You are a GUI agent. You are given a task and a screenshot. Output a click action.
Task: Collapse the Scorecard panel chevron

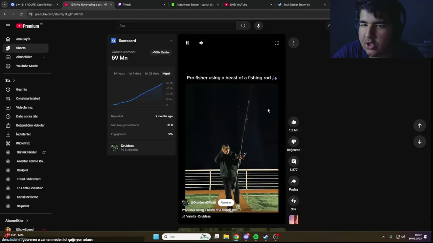[171, 40]
